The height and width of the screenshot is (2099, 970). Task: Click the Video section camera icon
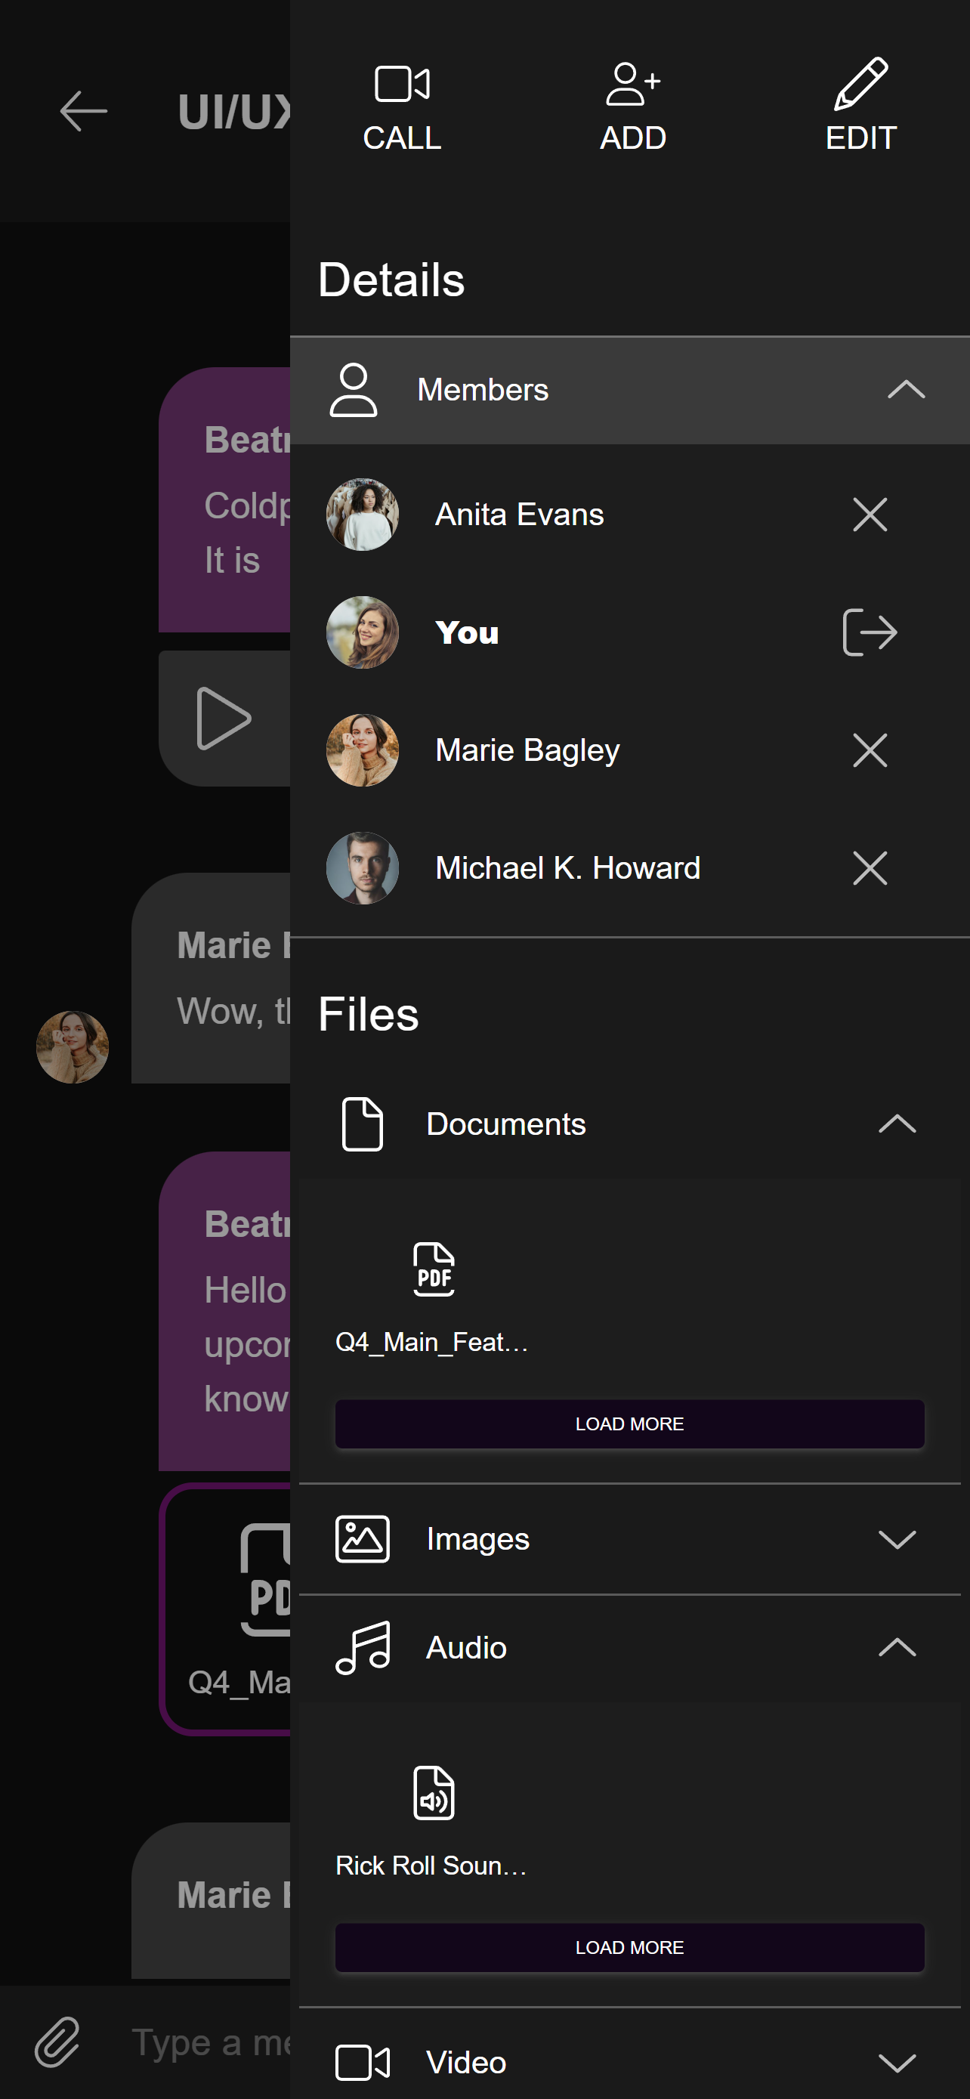pos(363,2063)
